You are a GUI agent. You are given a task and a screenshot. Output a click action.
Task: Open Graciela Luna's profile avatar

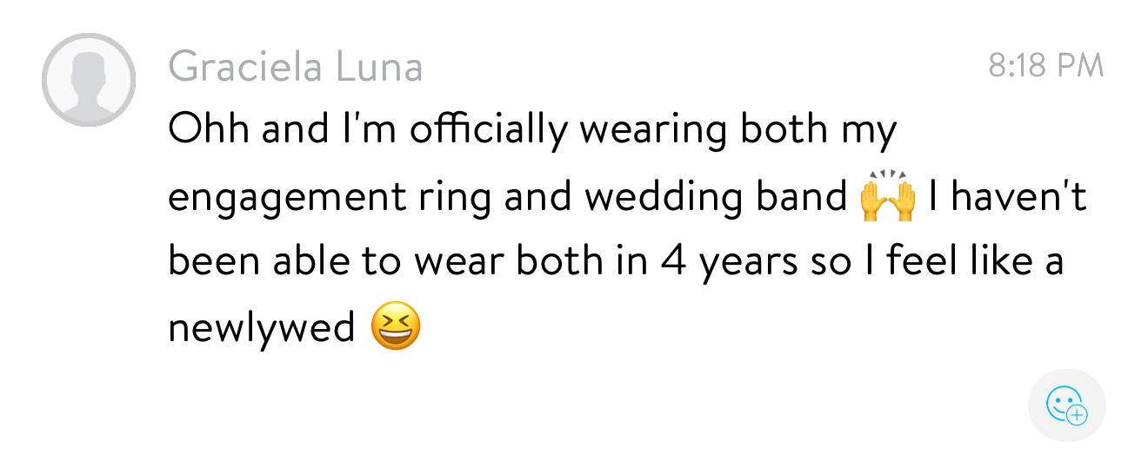click(x=89, y=81)
